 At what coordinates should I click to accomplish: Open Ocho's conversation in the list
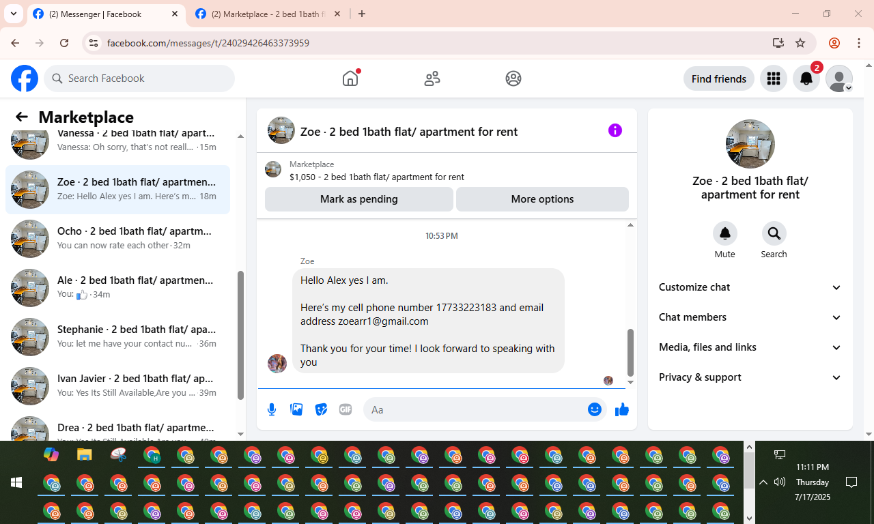[117, 238]
